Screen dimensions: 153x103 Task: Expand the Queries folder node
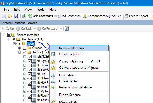tap(19, 48)
